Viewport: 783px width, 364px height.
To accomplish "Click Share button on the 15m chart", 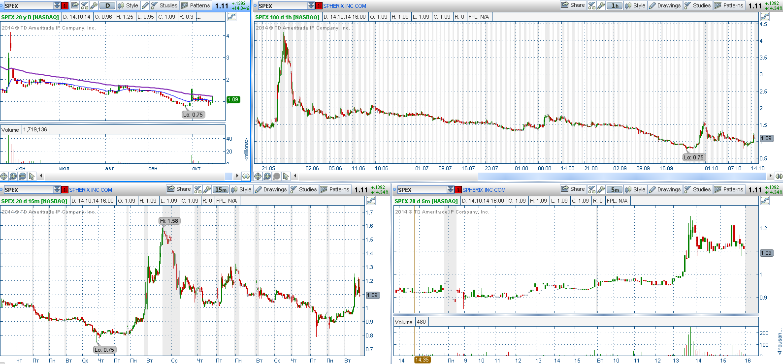I will point(179,189).
